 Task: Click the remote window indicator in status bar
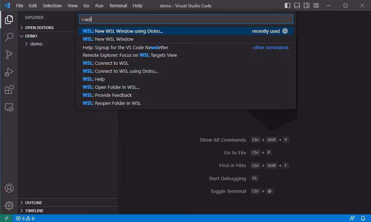(7, 218)
